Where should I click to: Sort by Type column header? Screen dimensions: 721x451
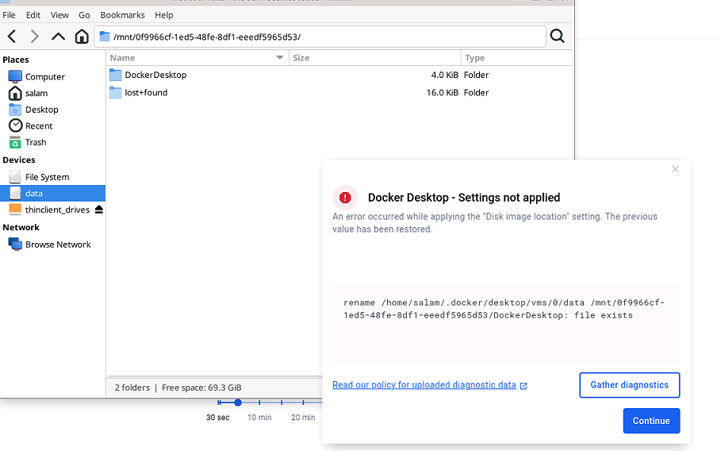pos(516,57)
